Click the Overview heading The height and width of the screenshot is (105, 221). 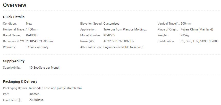point(15,5)
